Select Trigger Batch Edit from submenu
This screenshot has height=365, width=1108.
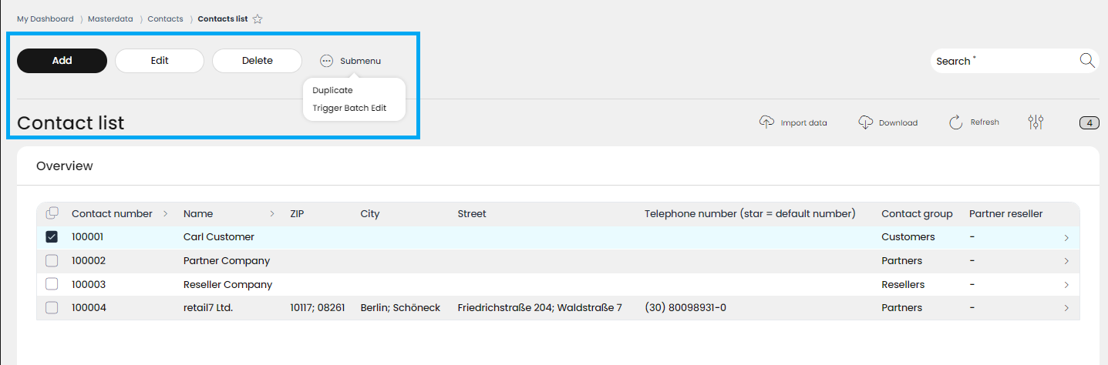coord(349,108)
